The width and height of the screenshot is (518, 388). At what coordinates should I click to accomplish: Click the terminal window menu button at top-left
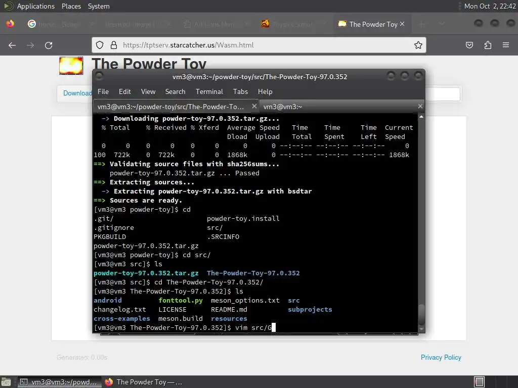[99, 76]
